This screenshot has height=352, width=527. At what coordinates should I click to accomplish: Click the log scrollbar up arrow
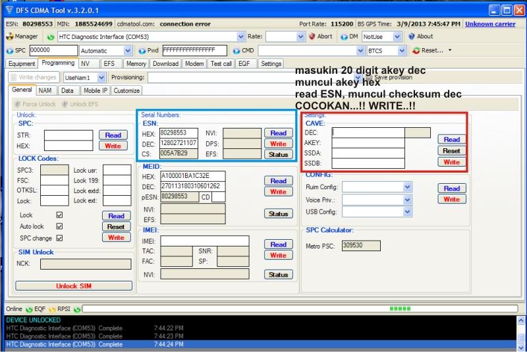click(x=521, y=320)
